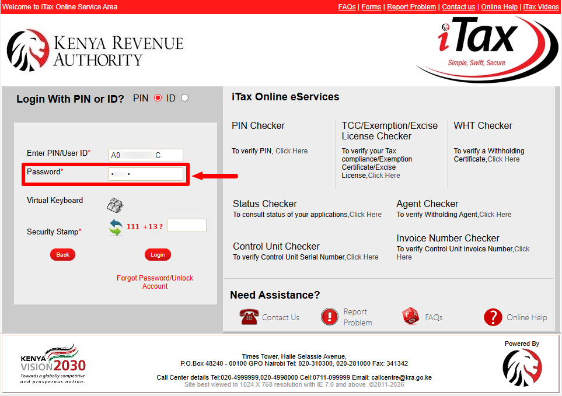Image resolution: width=562 pixels, height=396 pixels.
Task: Click the red Back button
Action: tap(62, 254)
